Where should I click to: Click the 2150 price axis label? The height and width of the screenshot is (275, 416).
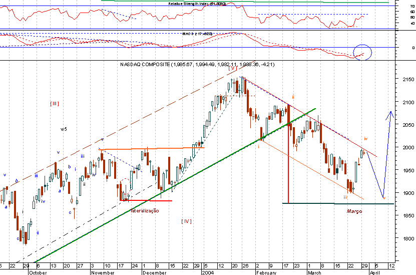click(408, 79)
